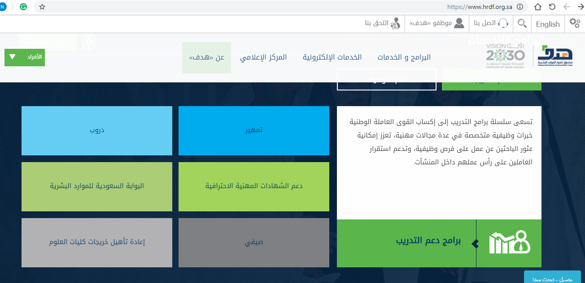Switch language to English
This screenshot has width=585, height=283.
point(548,24)
